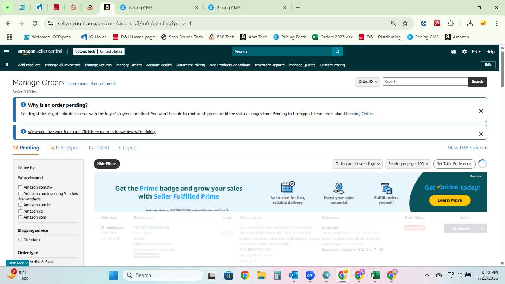Tick the checkbox for the 51 minutes ago order
The width and height of the screenshot is (505, 284).
(x=96, y=227)
